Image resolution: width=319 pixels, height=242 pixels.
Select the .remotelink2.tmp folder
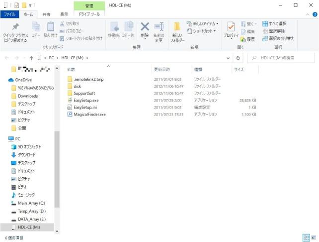click(88, 79)
